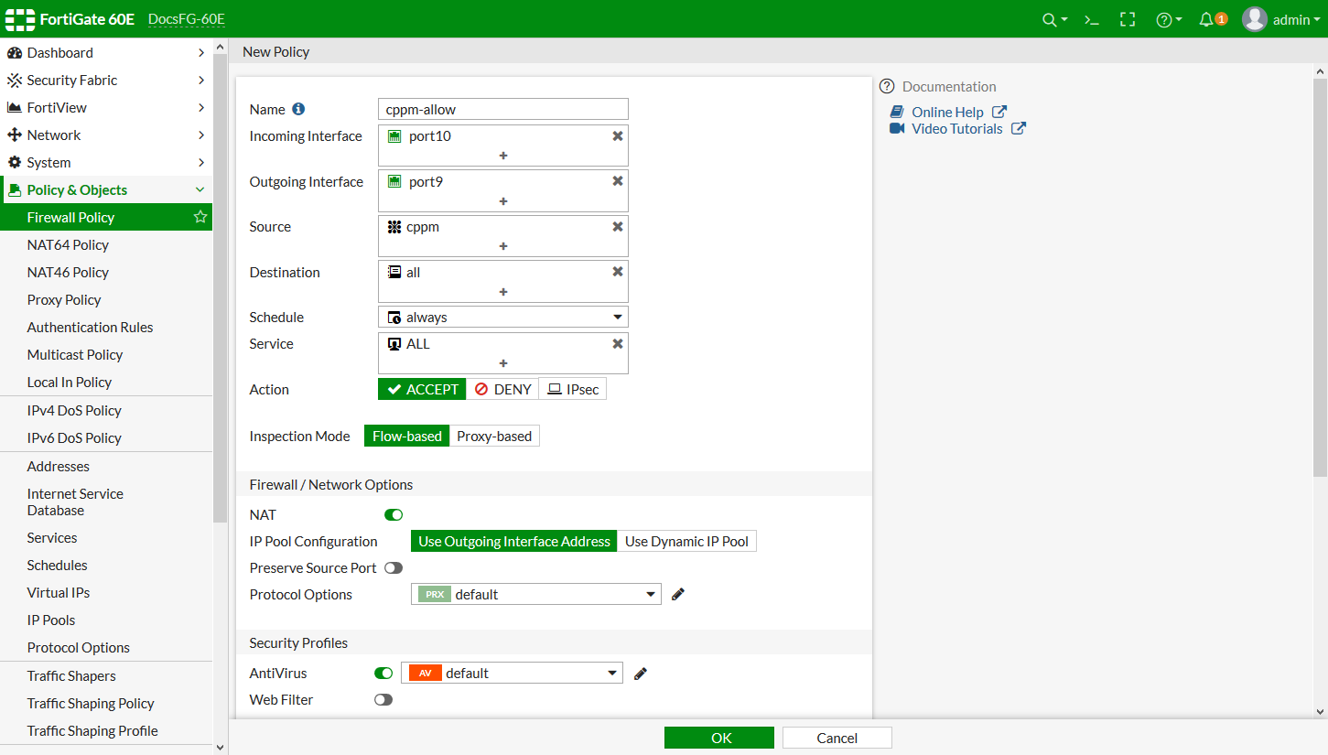Viewport: 1328px width, 755px height.
Task: Open the Protocol Options dropdown
Action: [536, 594]
